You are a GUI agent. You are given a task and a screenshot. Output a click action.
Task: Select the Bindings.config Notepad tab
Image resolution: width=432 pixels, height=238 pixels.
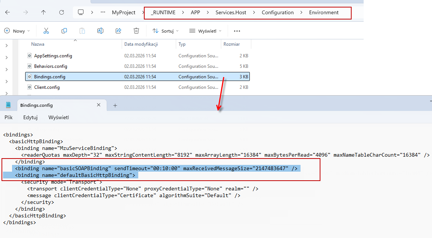62,105
